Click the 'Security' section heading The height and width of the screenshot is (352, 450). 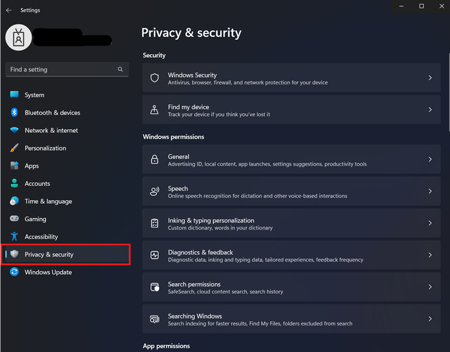(154, 55)
